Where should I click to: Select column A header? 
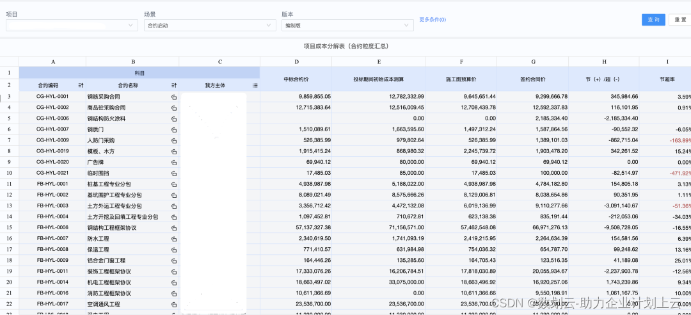(x=53, y=62)
